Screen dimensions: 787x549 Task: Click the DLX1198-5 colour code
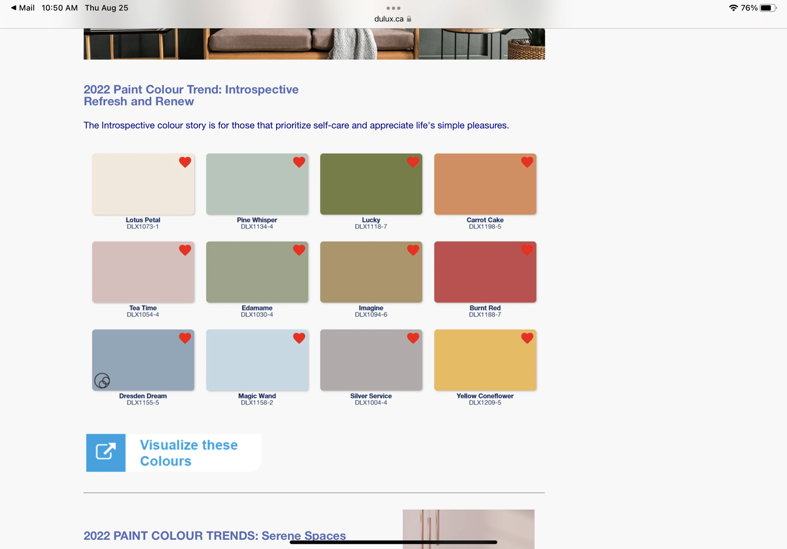tap(485, 226)
